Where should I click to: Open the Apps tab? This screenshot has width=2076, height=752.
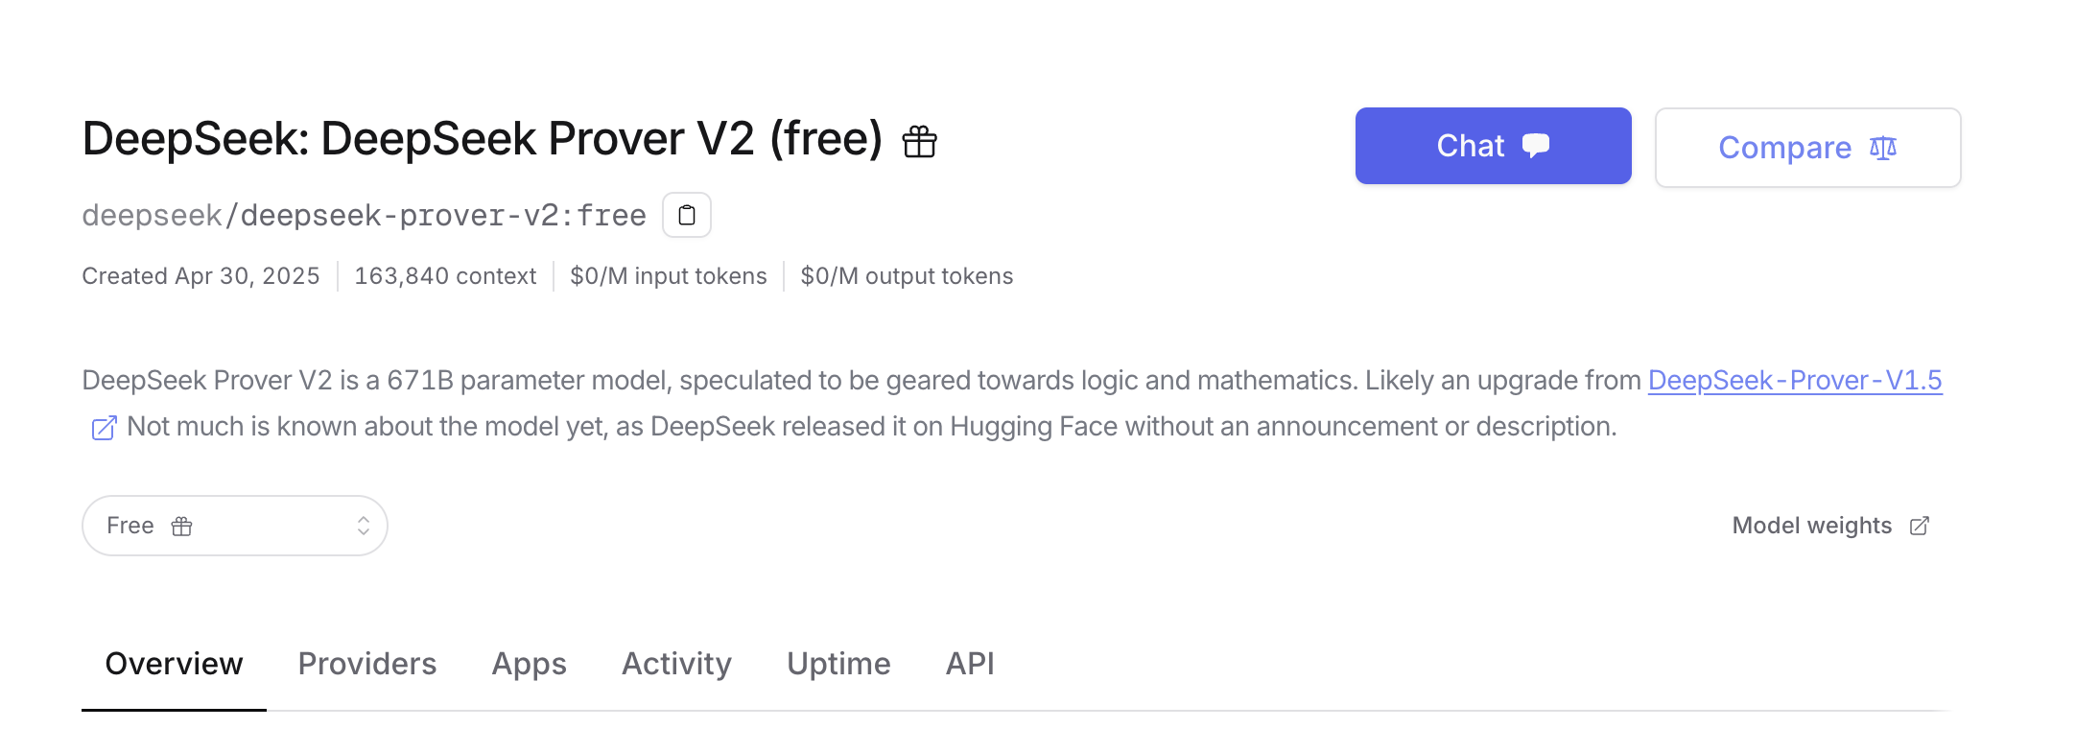tap(529, 664)
